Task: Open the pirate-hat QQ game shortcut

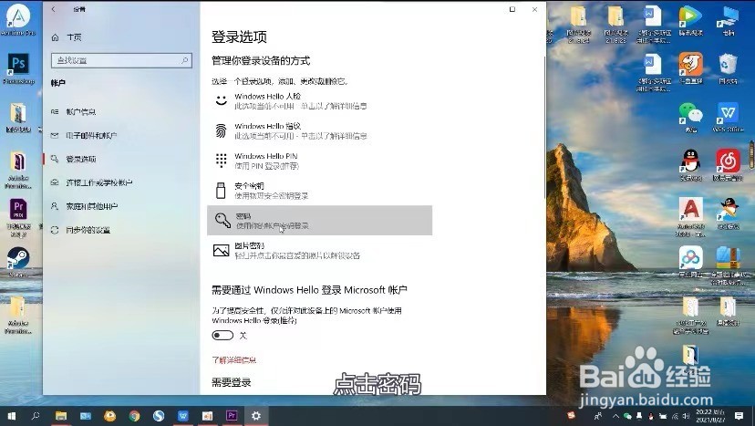Action: (728, 213)
